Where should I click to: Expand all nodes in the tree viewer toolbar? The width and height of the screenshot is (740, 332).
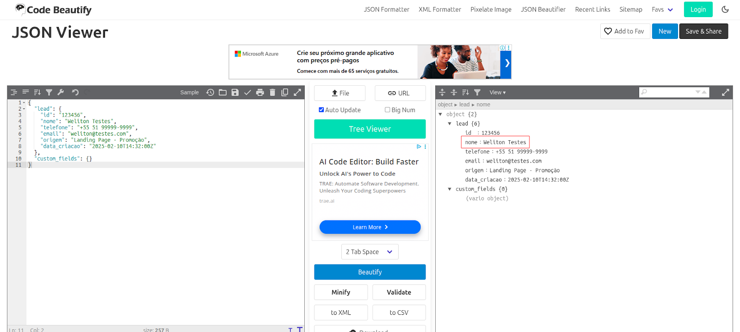point(442,93)
